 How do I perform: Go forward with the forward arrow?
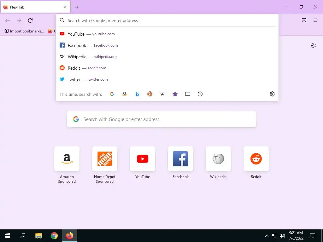(19, 20)
